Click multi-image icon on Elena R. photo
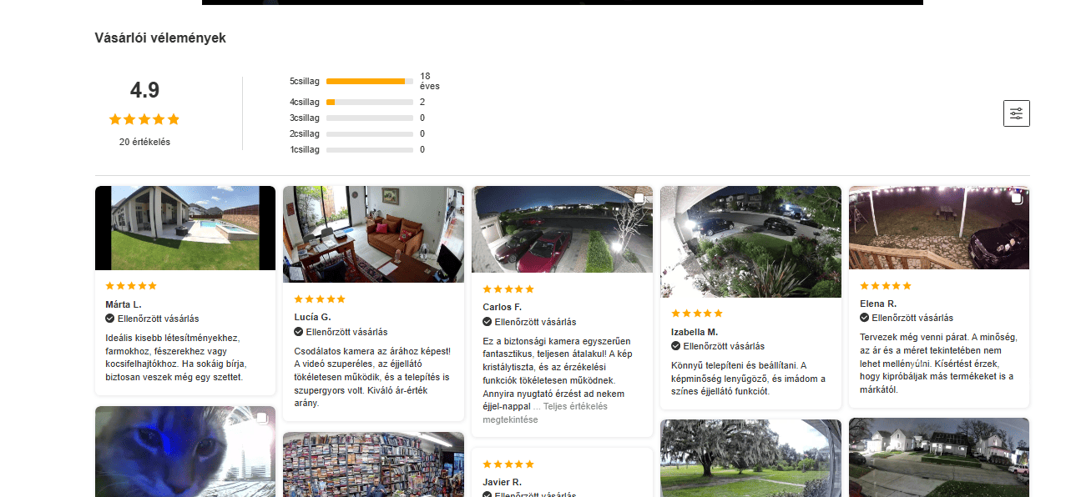Viewport: 1071px width, 497px height. (x=1016, y=198)
